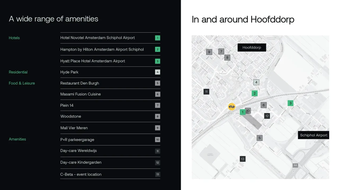339x190 pixels.
Task: Click white map marker 4 for Hyde Park
Action: tap(256, 82)
